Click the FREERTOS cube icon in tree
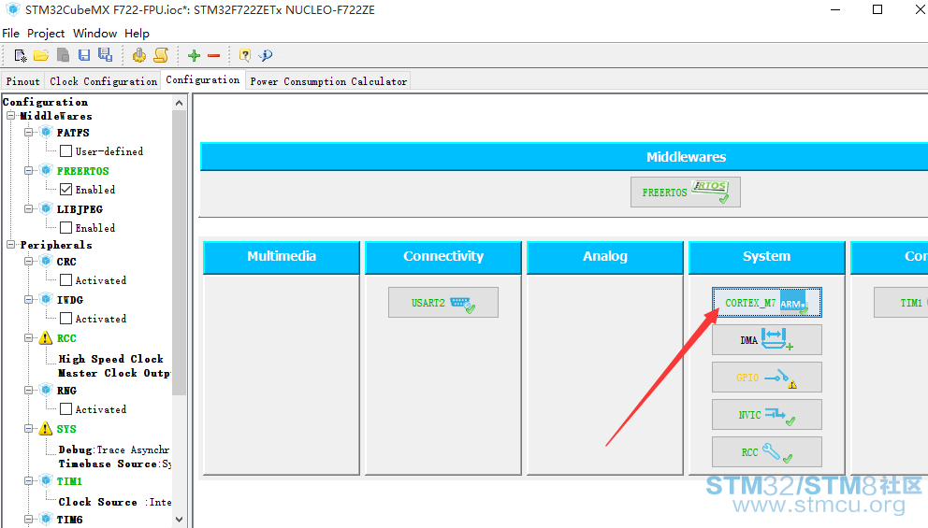Viewport: 928px width, 528px height. point(46,170)
